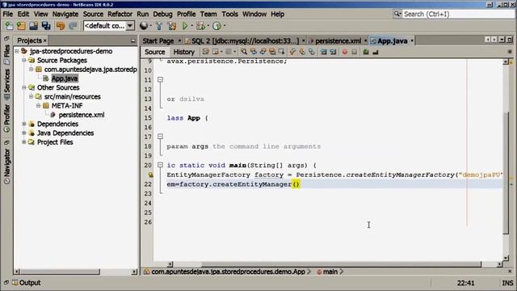
Task: Expand the Java Dependencies node
Action: point(23,133)
